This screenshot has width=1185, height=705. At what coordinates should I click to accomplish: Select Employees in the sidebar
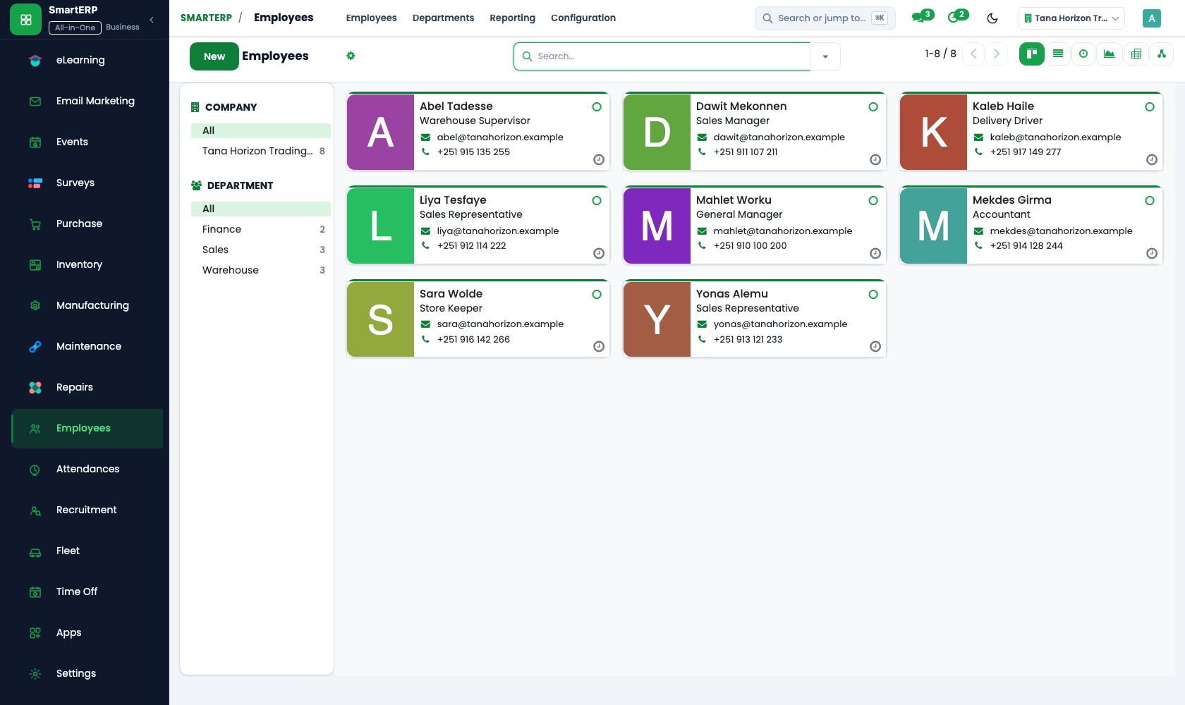point(87,428)
